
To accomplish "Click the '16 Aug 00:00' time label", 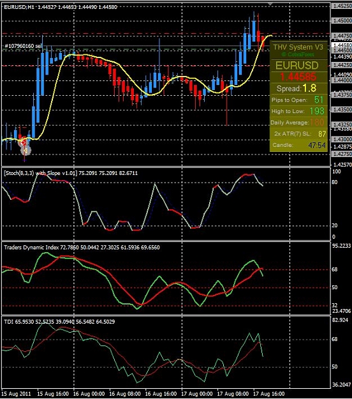I will click(89, 394).
